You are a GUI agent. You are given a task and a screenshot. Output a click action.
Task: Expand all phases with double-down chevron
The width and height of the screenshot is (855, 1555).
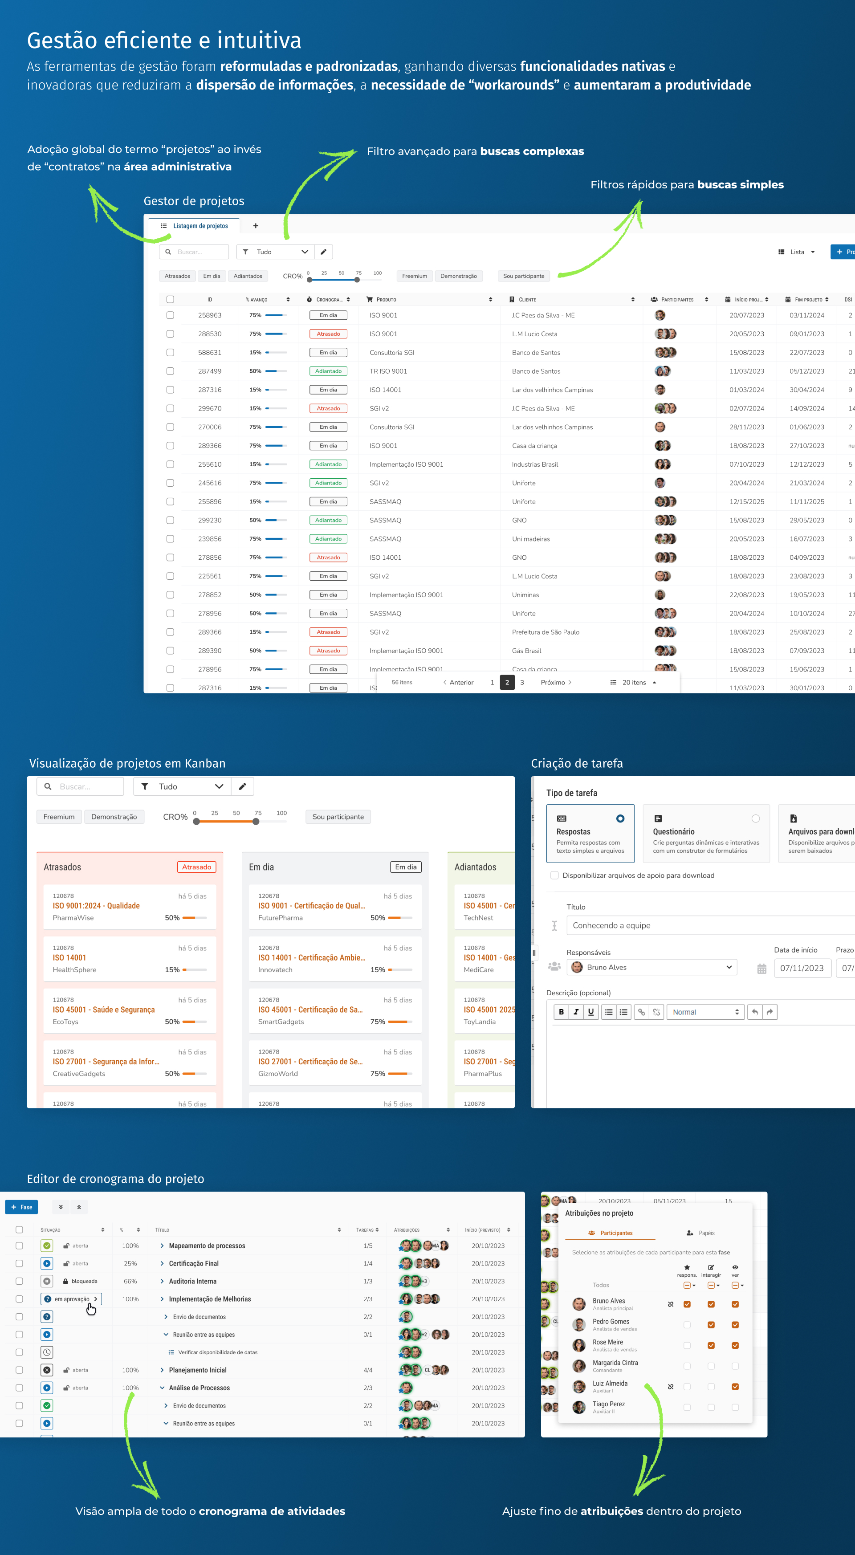[x=61, y=1207]
